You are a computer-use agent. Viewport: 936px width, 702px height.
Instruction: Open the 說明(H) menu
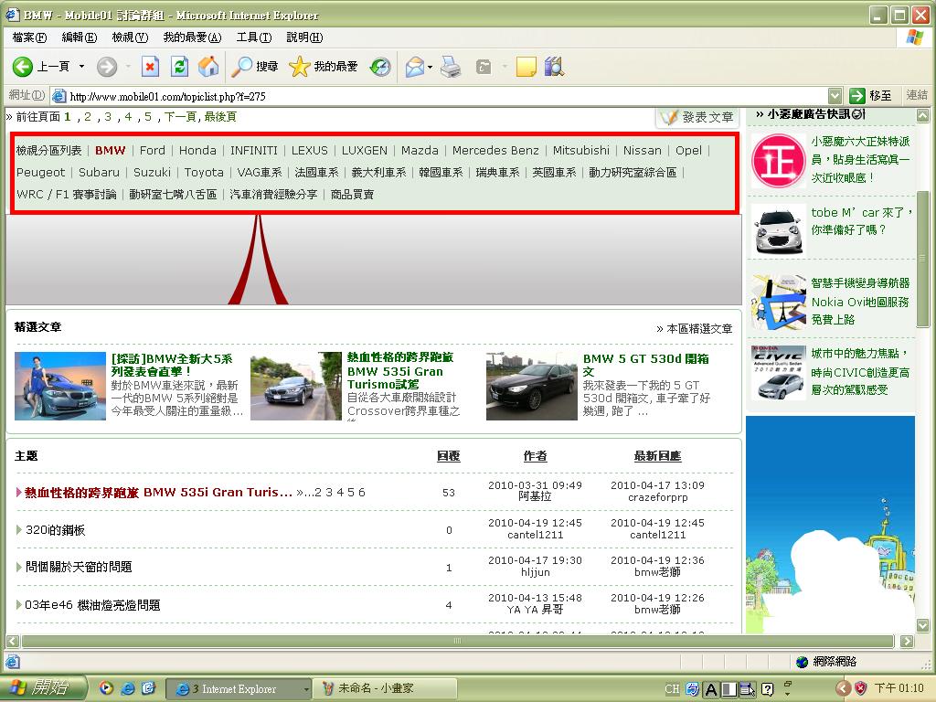[304, 37]
